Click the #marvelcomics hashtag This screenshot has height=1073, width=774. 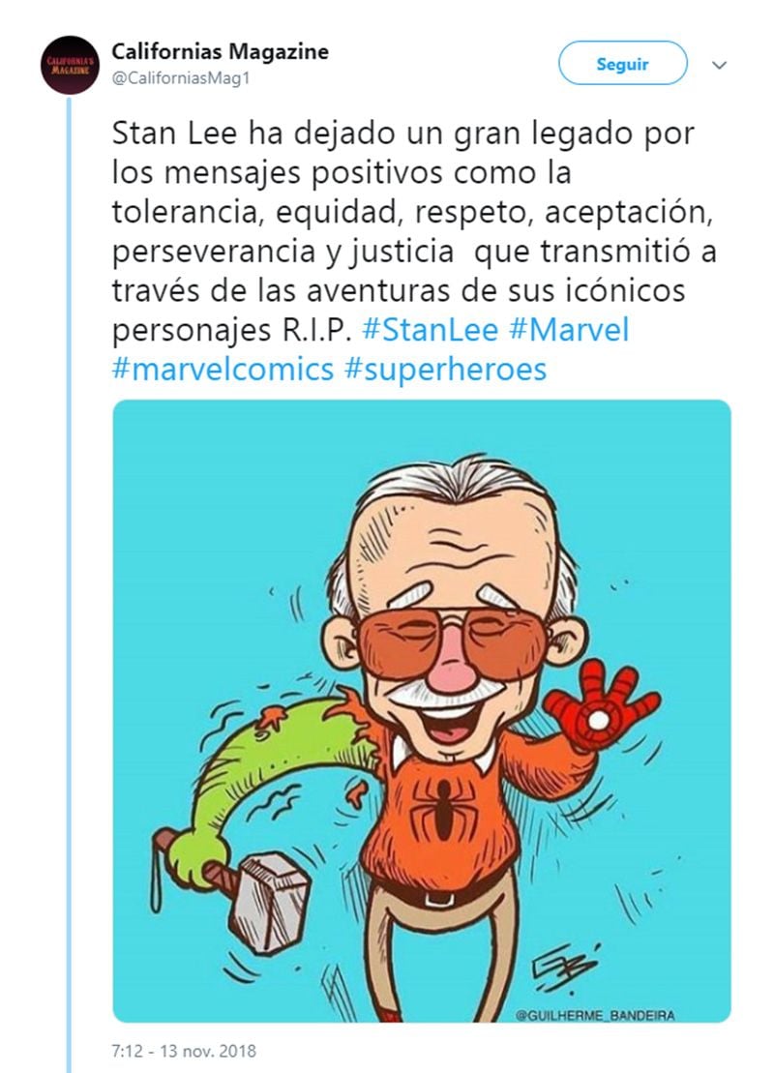point(223,369)
